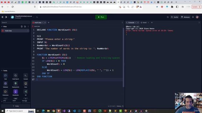Image resolution: width=202 pixels, height=113 pixels.
Task: Open the Console tool in Tools panel
Action: point(26,76)
